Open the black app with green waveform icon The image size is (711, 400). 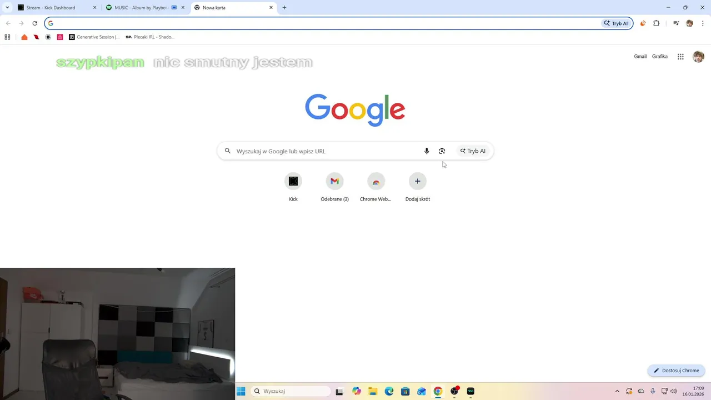pyautogui.click(x=471, y=391)
